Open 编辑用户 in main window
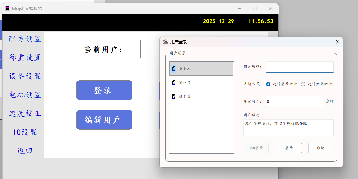Screen dimensions: 358x179 click(104, 120)
